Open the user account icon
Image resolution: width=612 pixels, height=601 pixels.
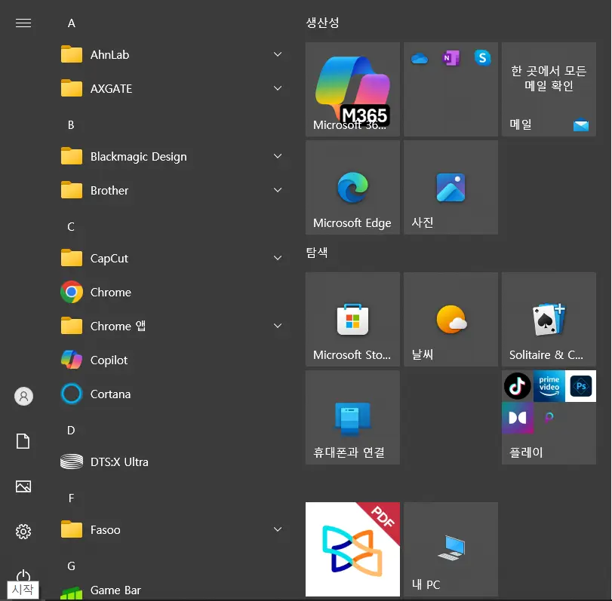23,396
